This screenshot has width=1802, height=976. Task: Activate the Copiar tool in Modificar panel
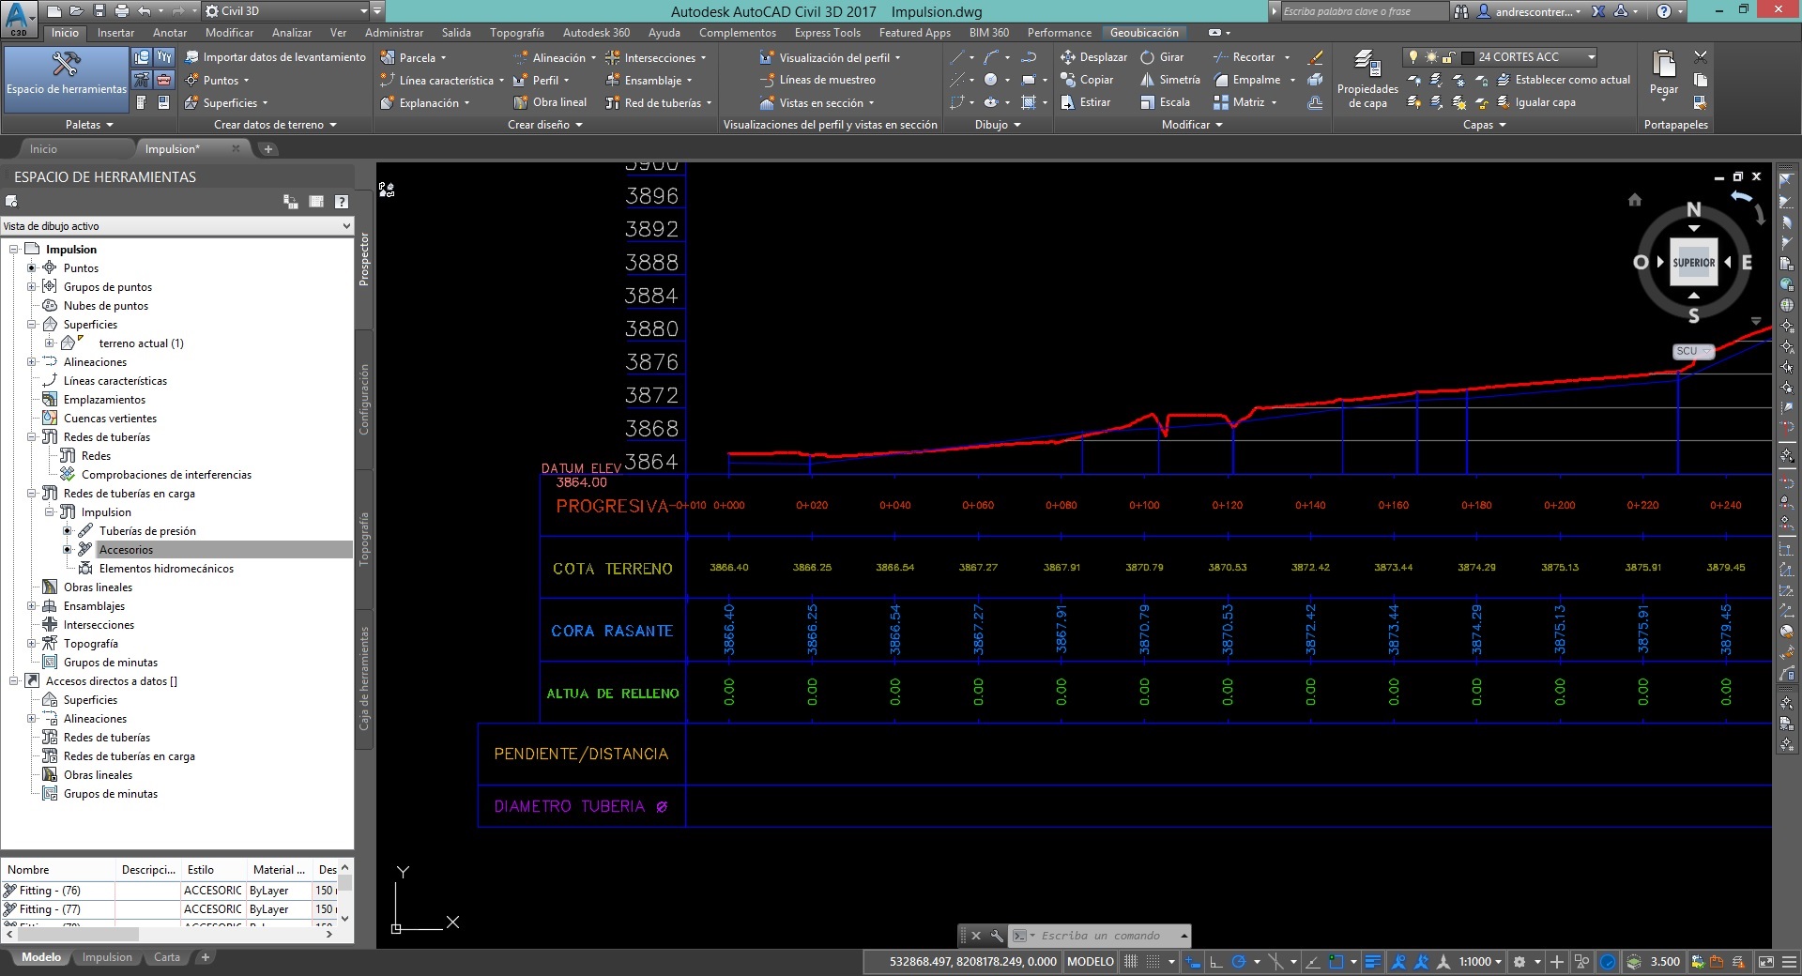(x=1094, y=80)
